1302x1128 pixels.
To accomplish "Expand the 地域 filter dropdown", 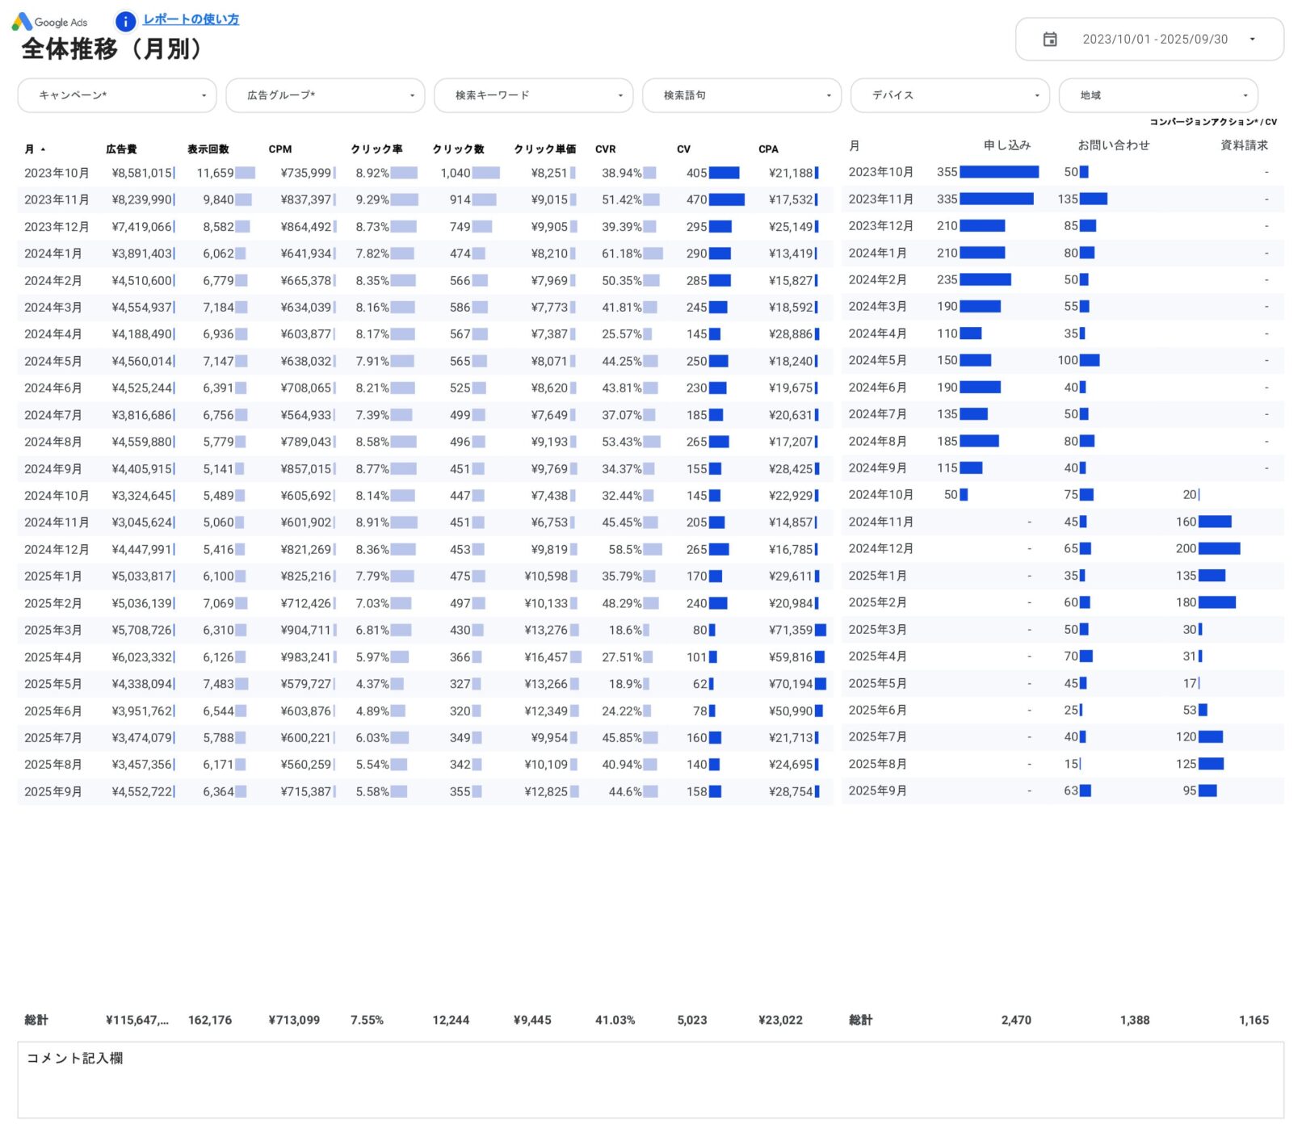I will pyautogui.click(x=1158, y=94).
